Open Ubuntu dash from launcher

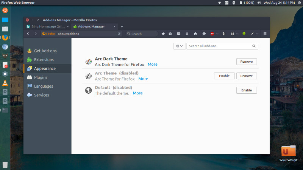[5, 10]
